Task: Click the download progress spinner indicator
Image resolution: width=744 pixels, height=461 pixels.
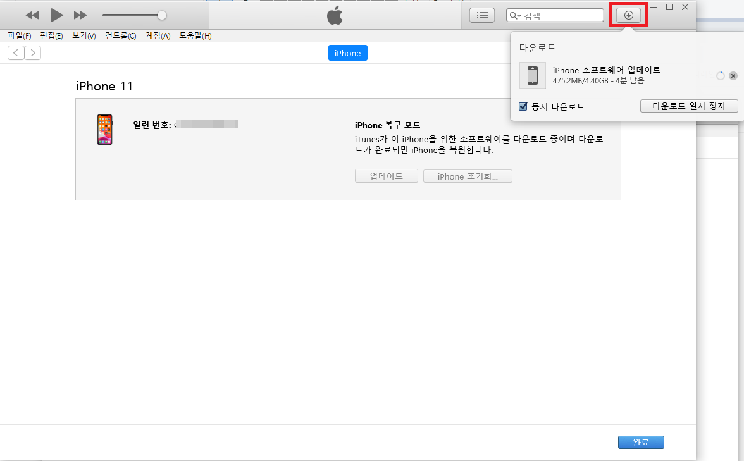Action: 720,76
